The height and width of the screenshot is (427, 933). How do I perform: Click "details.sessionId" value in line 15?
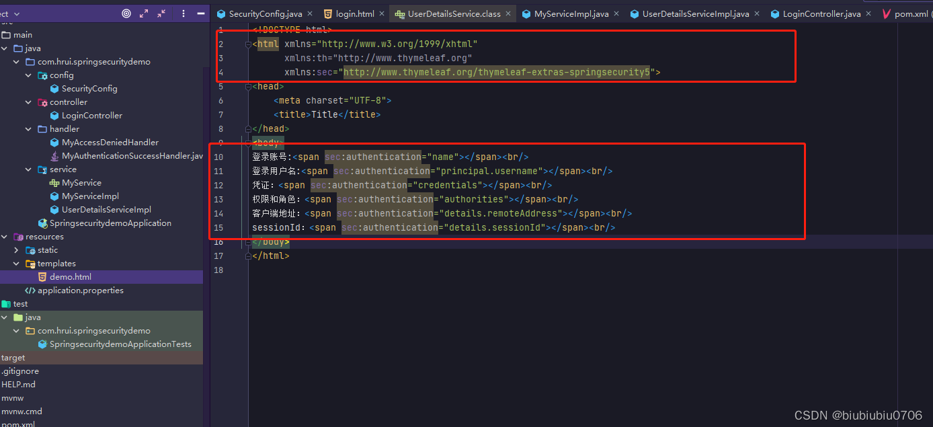(496, 227)
